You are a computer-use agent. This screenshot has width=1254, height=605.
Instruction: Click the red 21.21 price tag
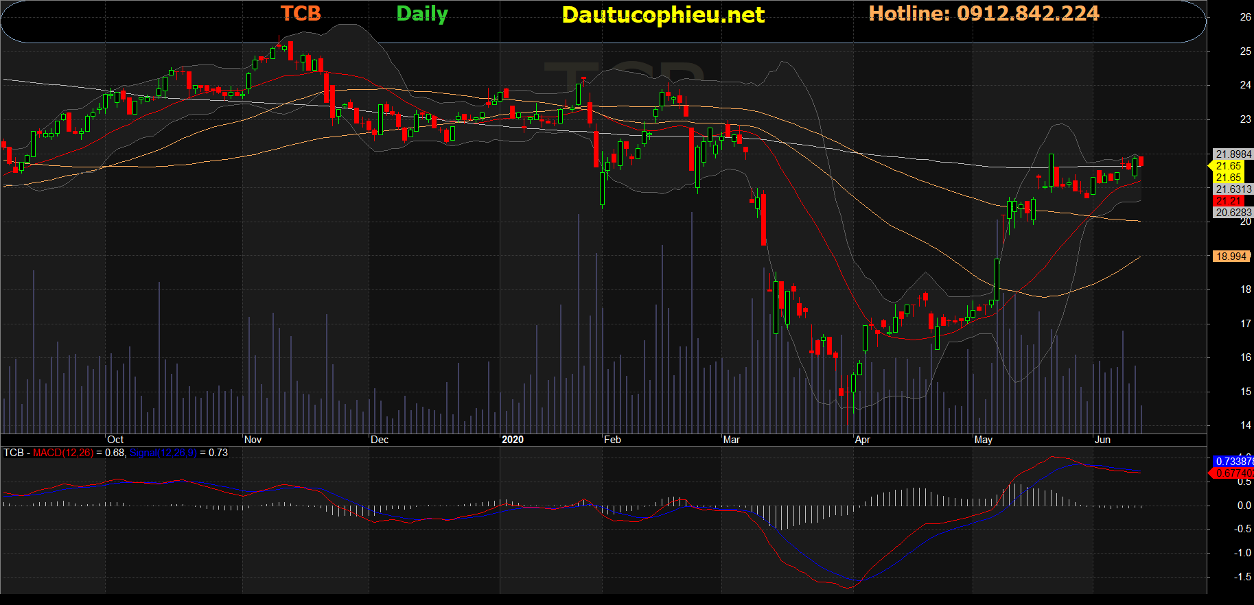pyautogui.click(x=1228, y=201)
